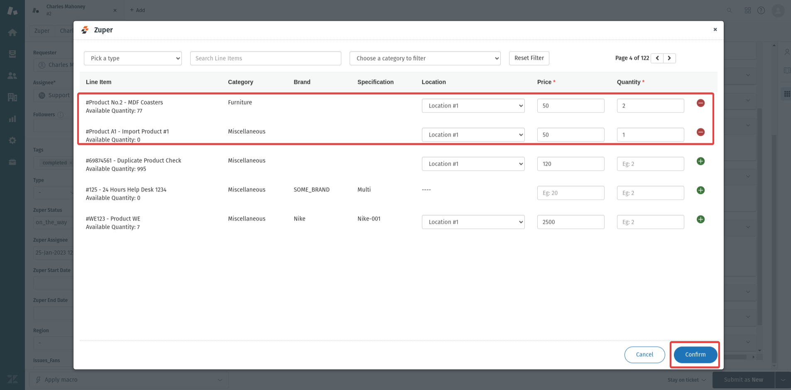Click SOME_BRAND brand cell
The width and height of the screenshot is (791, 390).
point(311,189)
